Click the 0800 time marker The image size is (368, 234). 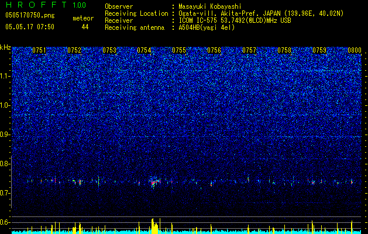pos(354,50)
